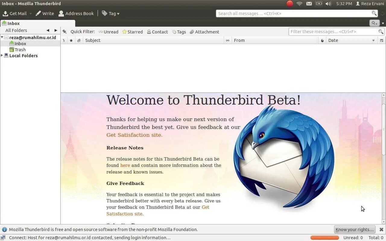Image resolution: width=386 pixels, height=241 pixels.
Task: Compose a new message with Write
Action: pos(45,14)
